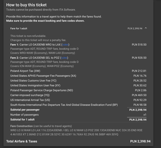Click the Poland Passenger Service Charge row
161x148 pixels.
(78, 90)
